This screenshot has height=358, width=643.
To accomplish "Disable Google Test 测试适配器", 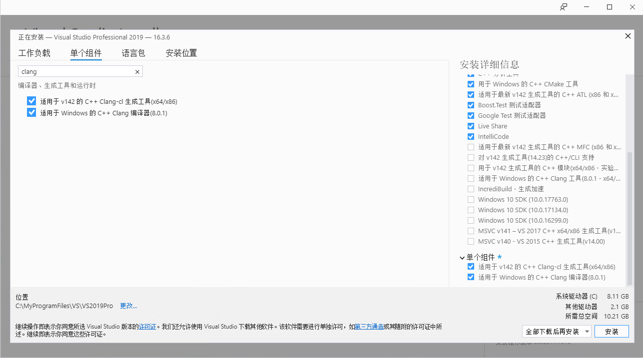I will pos(470,115).
